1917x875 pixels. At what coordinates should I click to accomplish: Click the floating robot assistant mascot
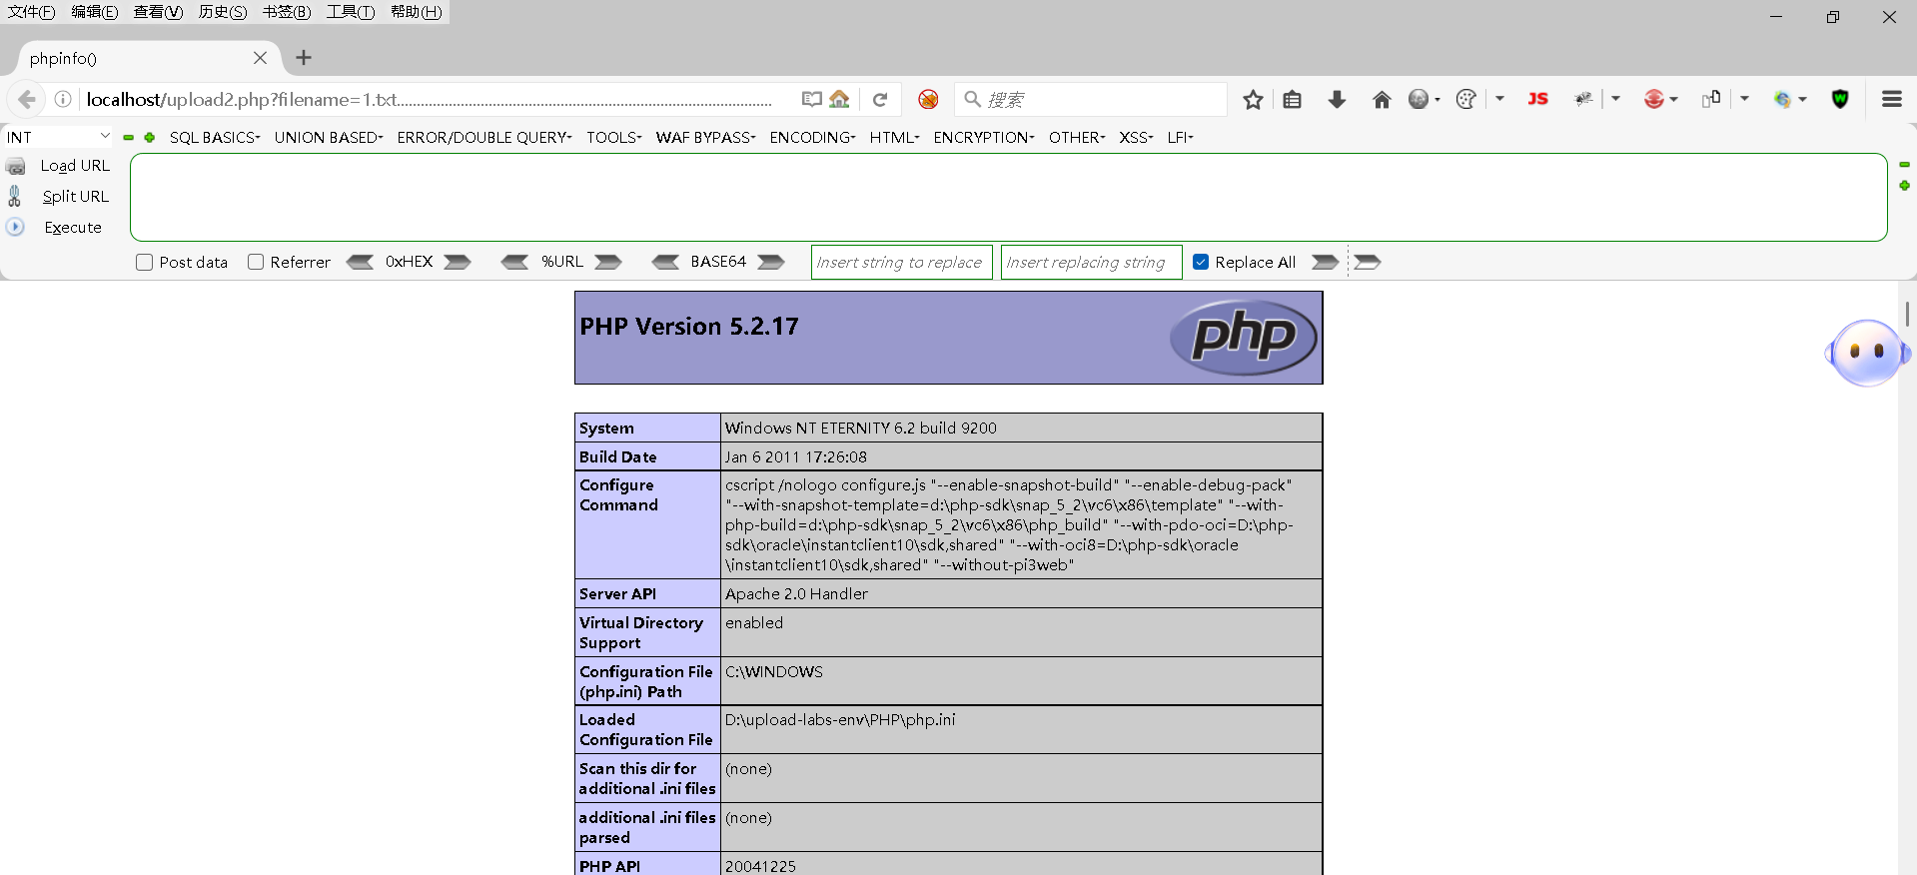pos(1868,352)
